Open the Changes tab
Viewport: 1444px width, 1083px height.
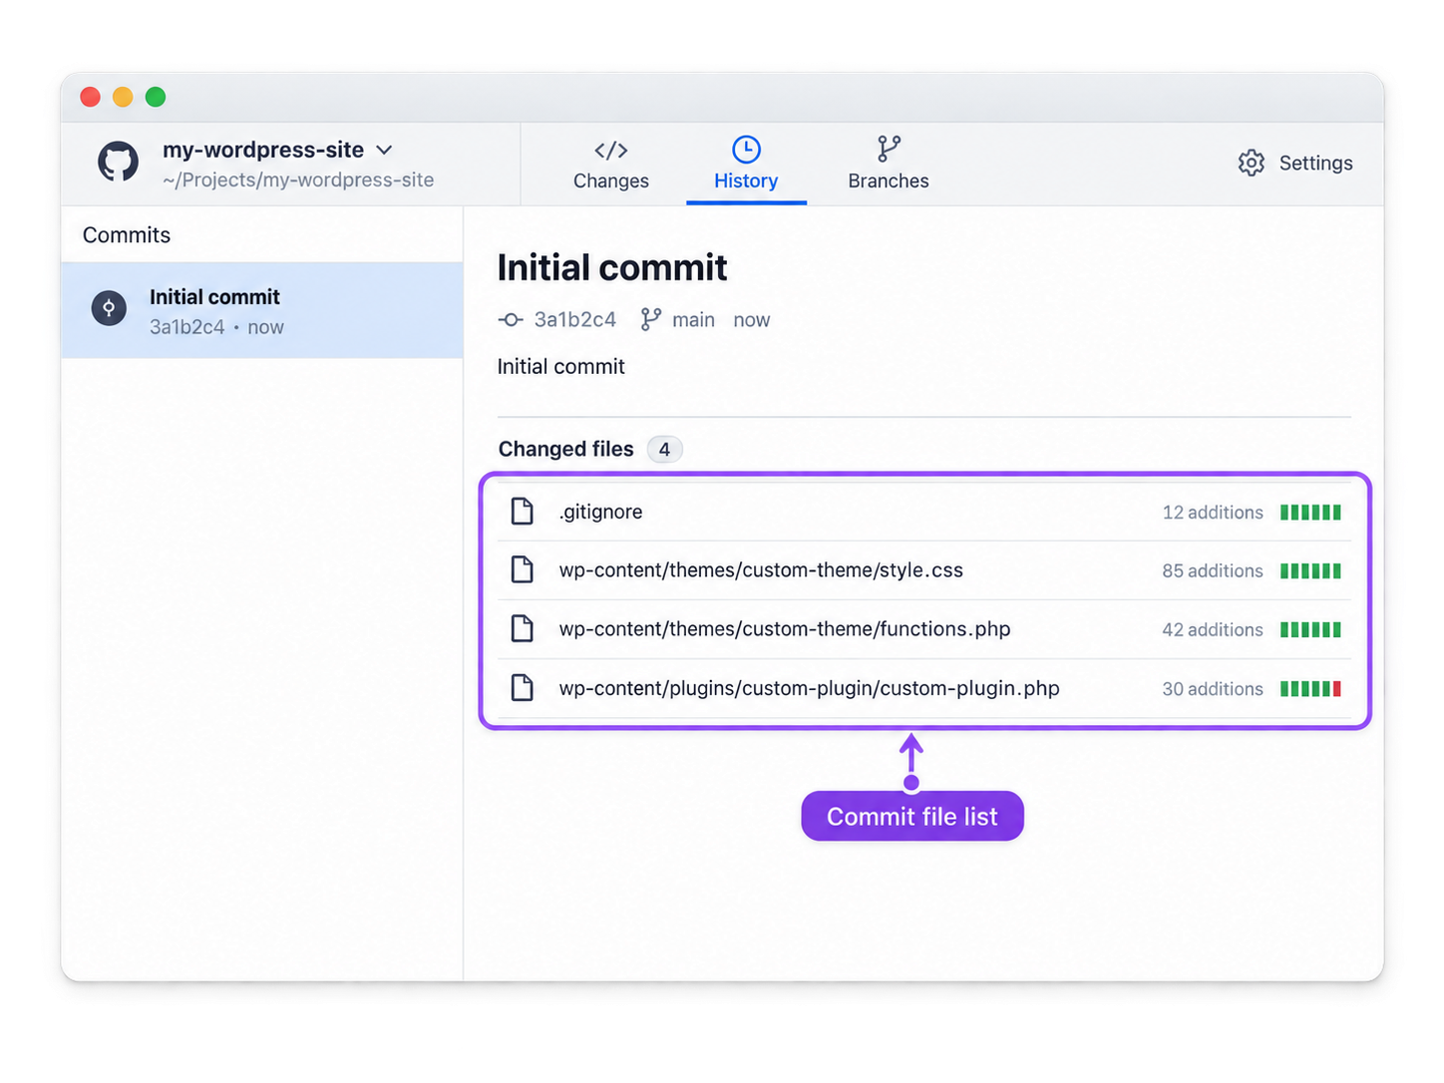click(610, 165)
